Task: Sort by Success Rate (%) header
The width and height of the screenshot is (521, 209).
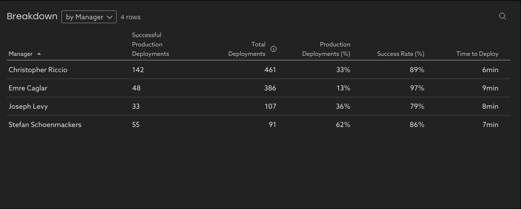Action: pyautogui.click(x=401, y=54)
